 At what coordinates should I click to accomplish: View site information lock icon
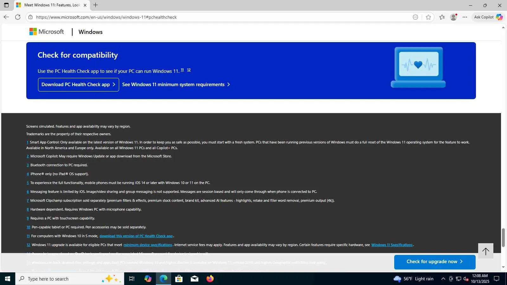pyautogui.click(x=30, y=17)
